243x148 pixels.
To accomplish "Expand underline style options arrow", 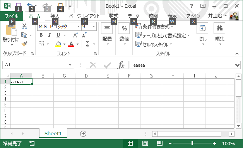I will click(65, 35).
